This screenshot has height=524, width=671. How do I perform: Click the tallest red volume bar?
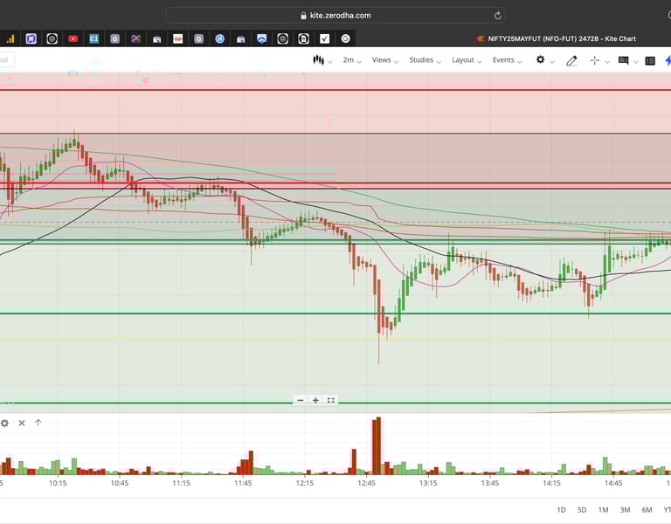click(x=378, y=446)
